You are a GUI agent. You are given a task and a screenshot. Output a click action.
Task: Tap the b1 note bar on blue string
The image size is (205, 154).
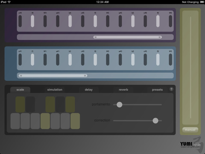[70, 59]
